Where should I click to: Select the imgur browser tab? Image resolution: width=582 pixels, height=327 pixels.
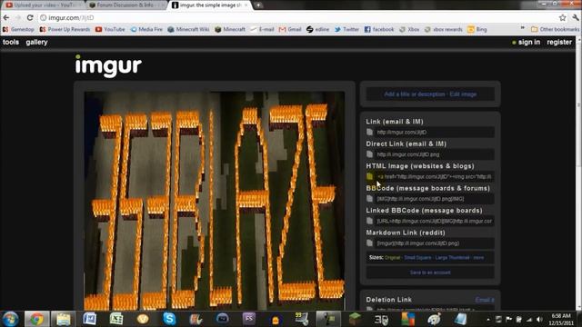[210, 5]
